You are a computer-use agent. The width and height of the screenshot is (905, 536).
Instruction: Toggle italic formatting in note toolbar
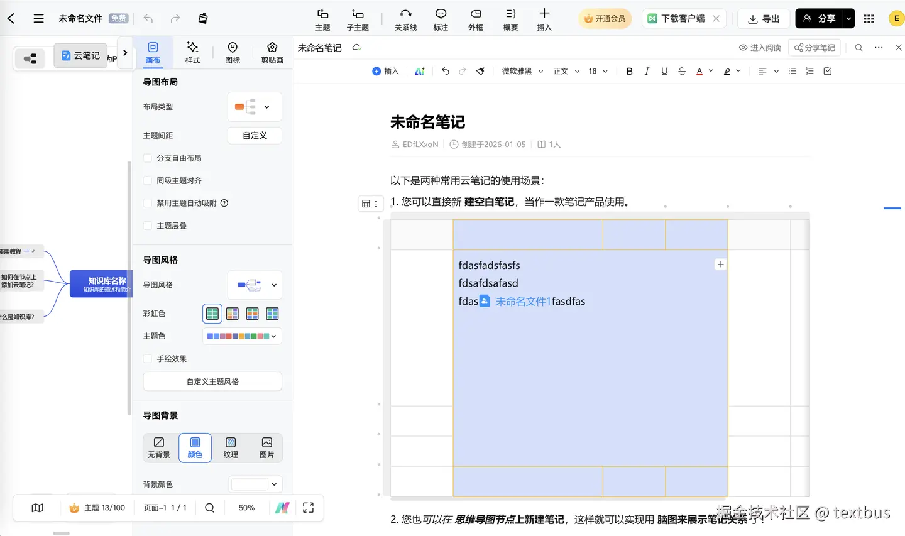[x=647, y=72]
